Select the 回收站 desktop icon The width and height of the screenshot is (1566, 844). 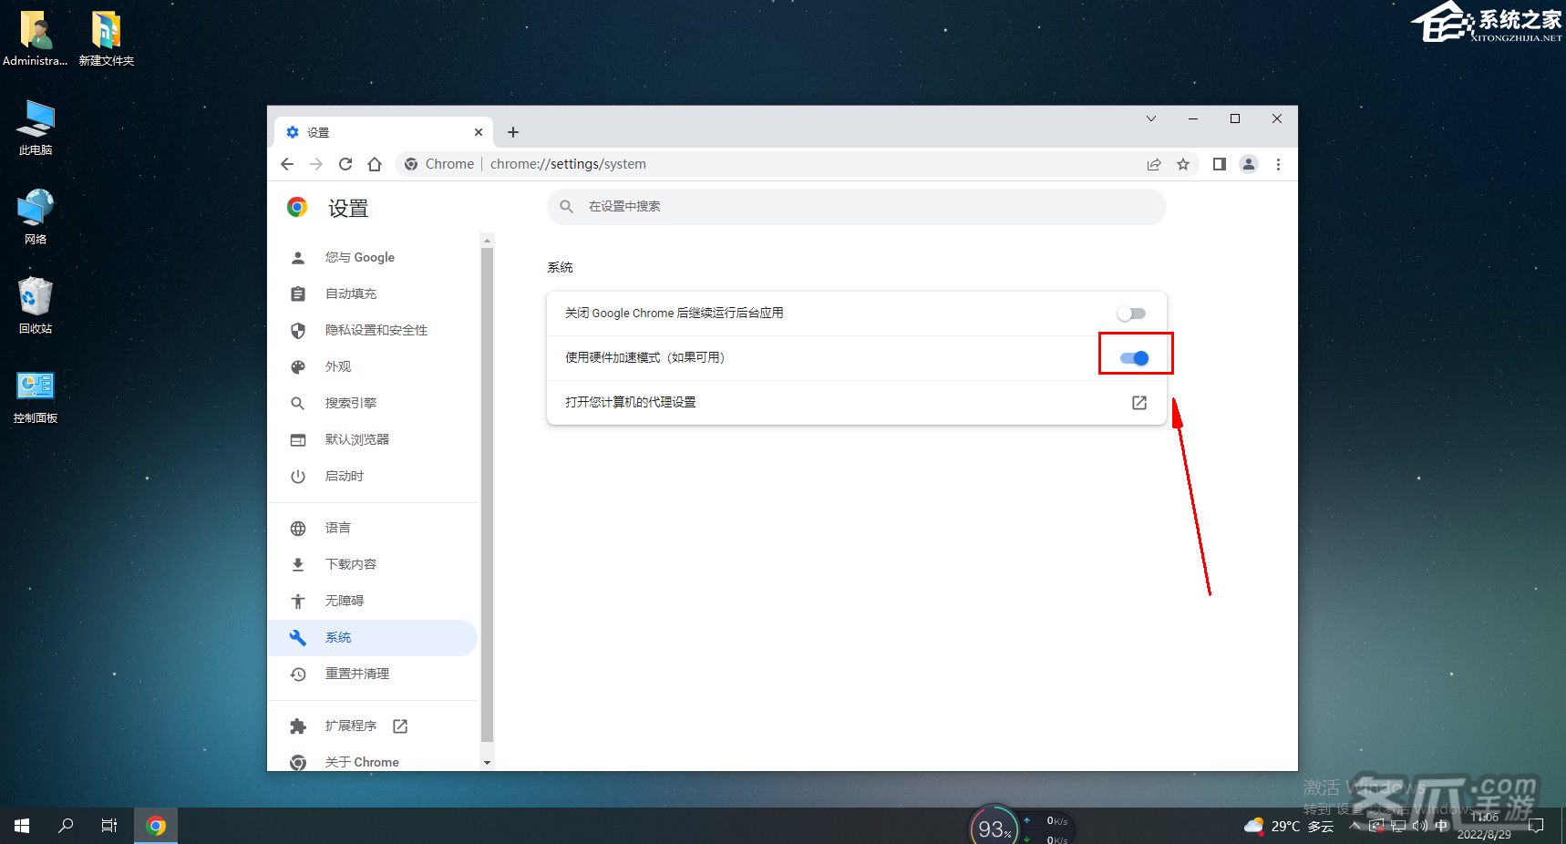pyautogui.click(x=36, y=306)
